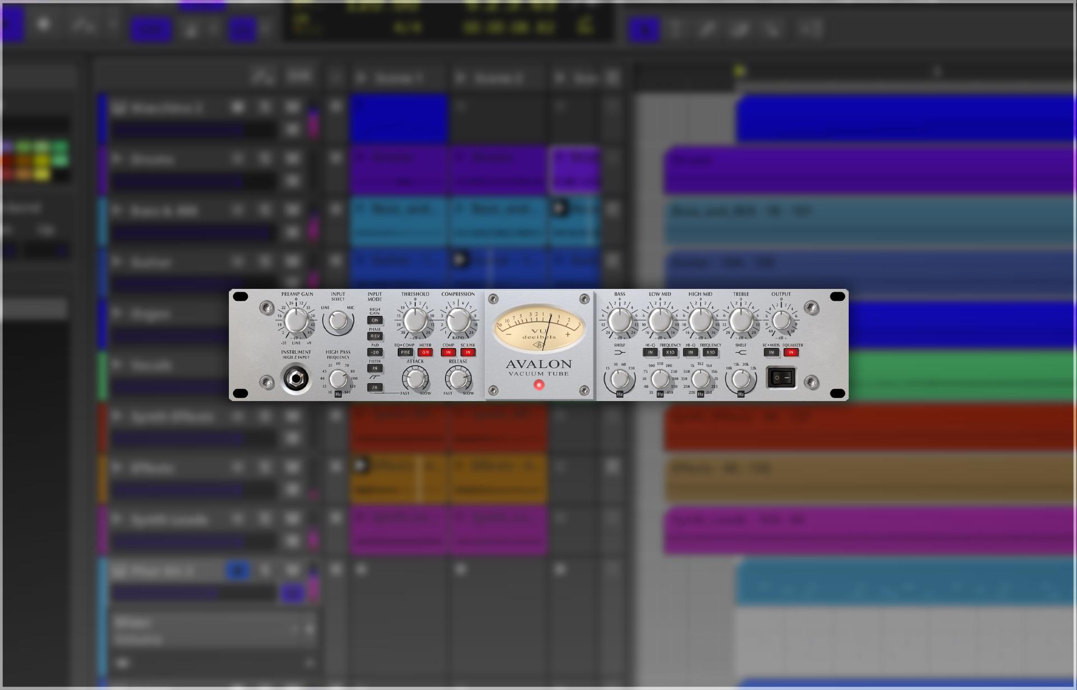Screen dimensions: 1077x690
Task: Click the Release knob
Action: [x=458, y=379]
